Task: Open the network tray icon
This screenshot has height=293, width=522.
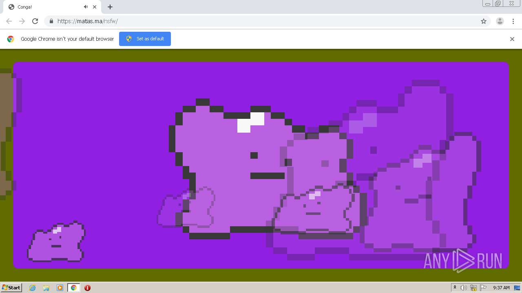Action: coord(473,288)
